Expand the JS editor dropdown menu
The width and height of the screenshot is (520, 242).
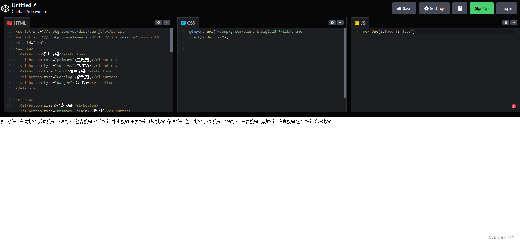tap(514, 22)
